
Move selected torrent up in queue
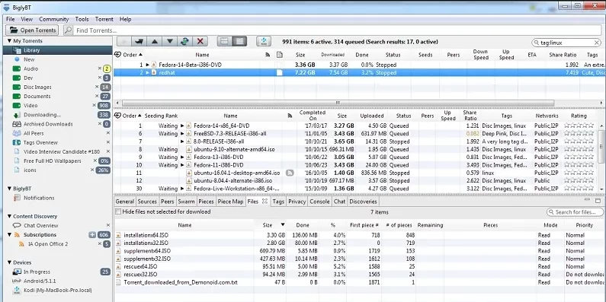(154, 41)
